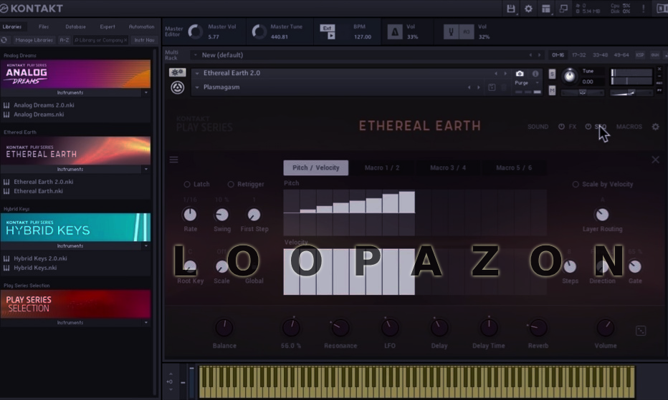Click the Hybrid Keys library banner

tap(75, 228)
